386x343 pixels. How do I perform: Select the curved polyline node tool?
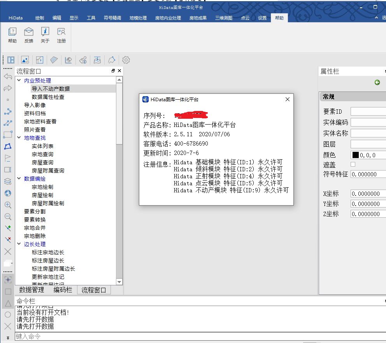[8, 111]
